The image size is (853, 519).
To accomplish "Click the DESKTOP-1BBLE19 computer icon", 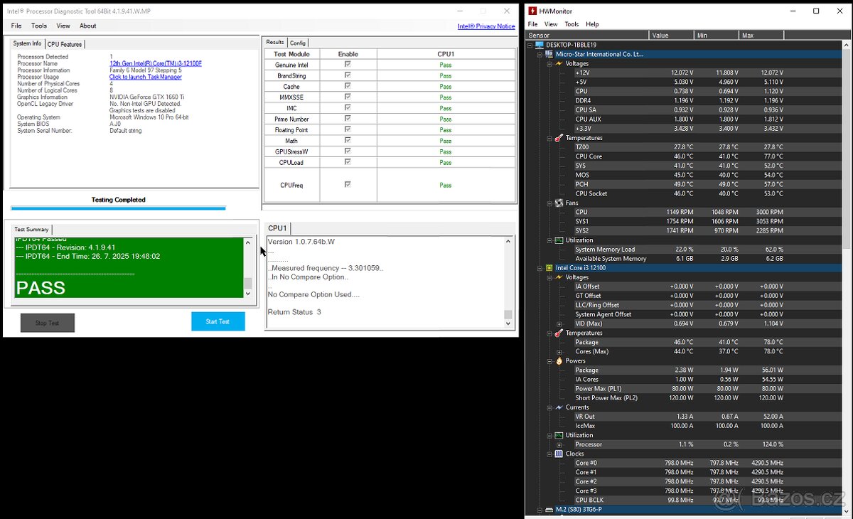I will pos(540,45).
